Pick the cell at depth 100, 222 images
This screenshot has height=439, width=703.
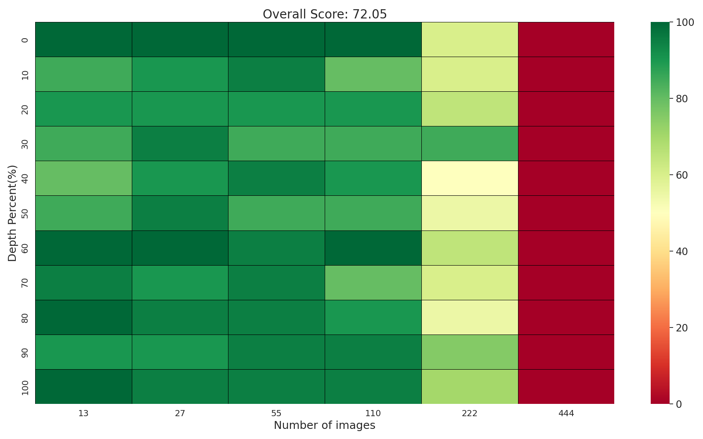(470, 386)
